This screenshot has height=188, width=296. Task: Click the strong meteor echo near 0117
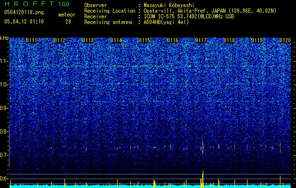coord(202,148)
